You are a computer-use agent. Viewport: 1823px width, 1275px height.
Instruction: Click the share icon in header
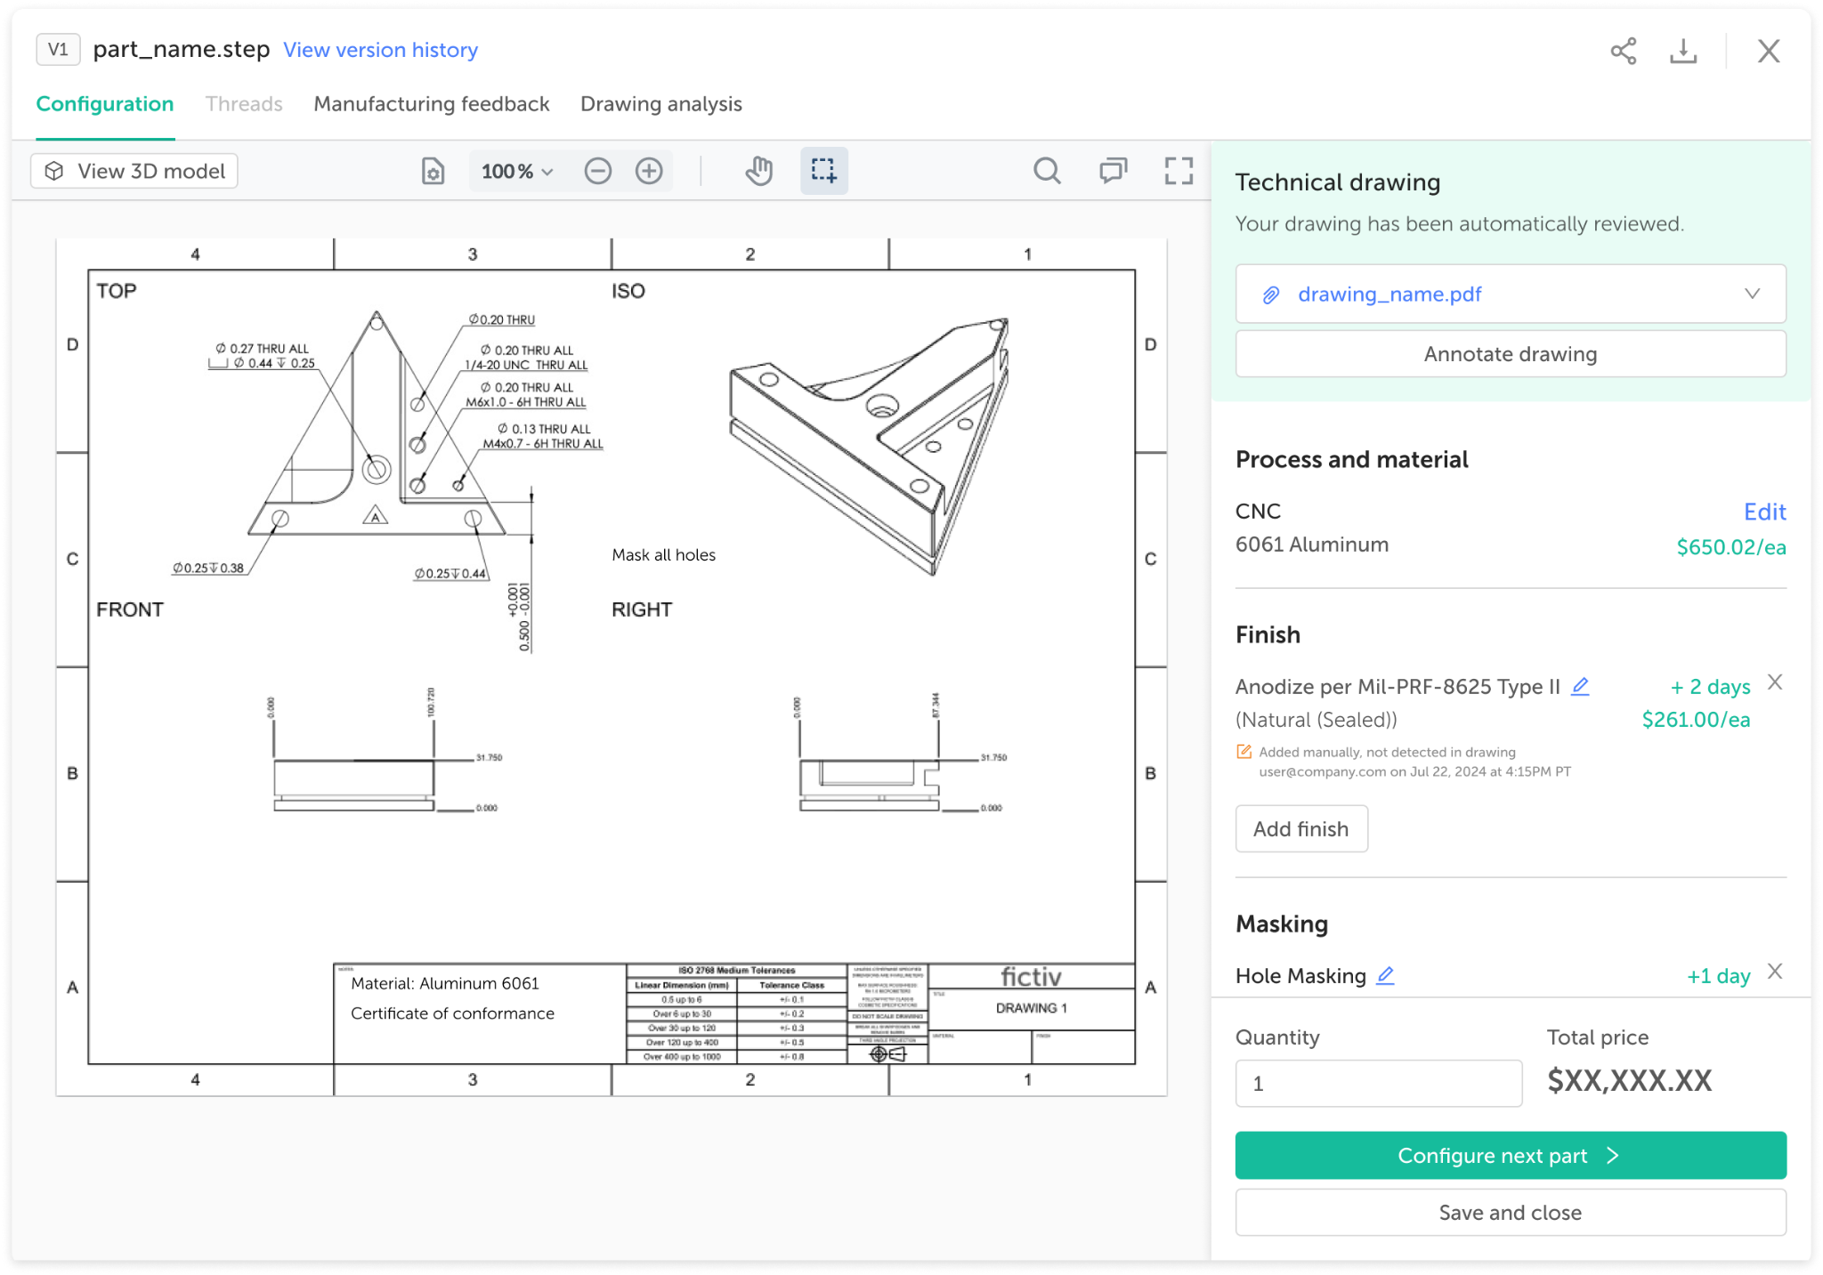(1624, 51)
